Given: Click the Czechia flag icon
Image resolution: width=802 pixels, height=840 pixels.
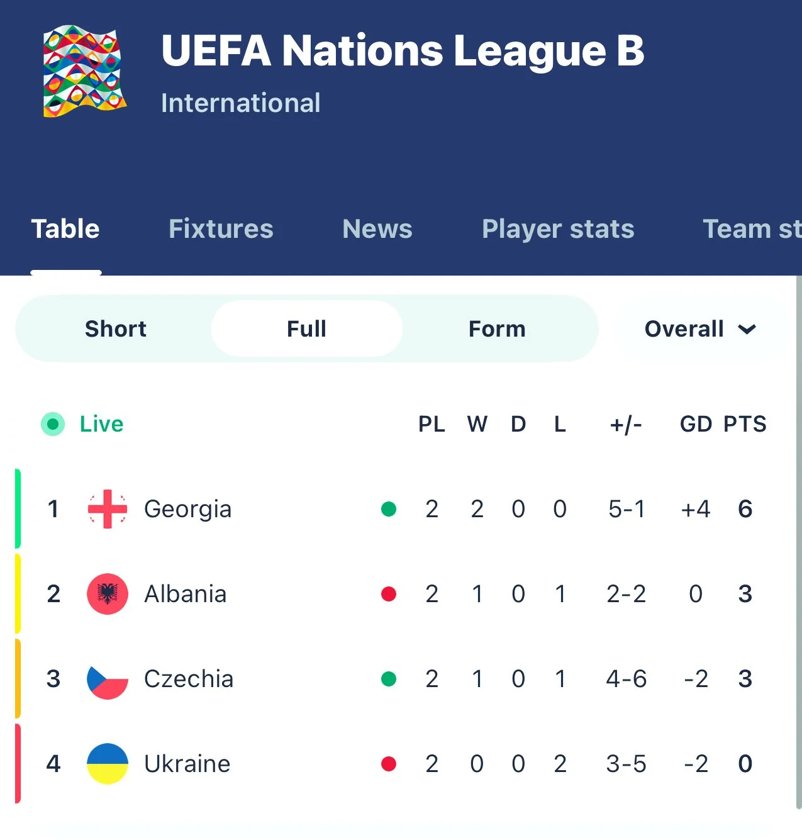Looking at the screenshot, I should point(108,679).
